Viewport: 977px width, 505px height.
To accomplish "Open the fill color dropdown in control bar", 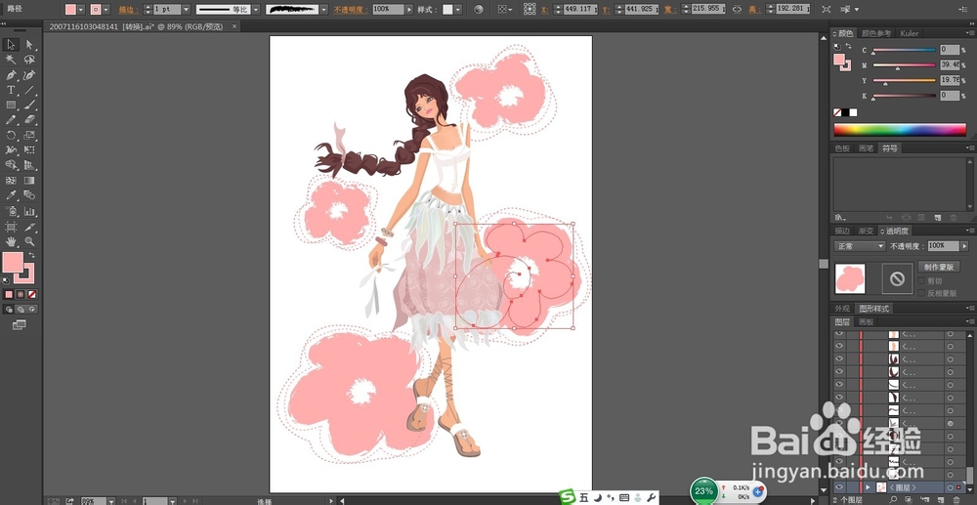I will (81, 10).
